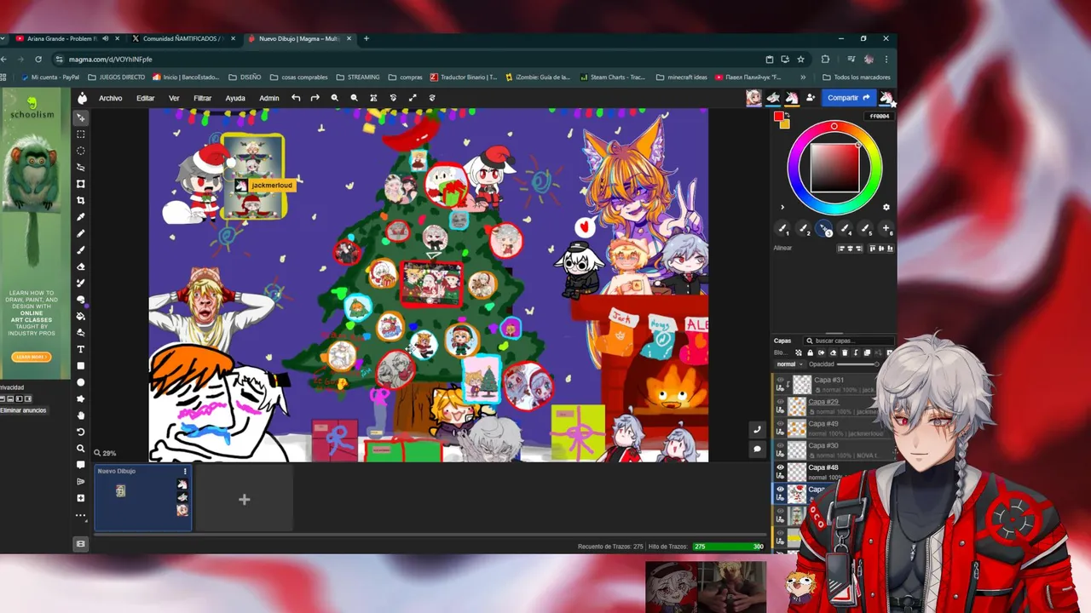This screenshot has width=1091, height=613.
Task: Add a new drawing with the plus button
Action: [244, 500]
